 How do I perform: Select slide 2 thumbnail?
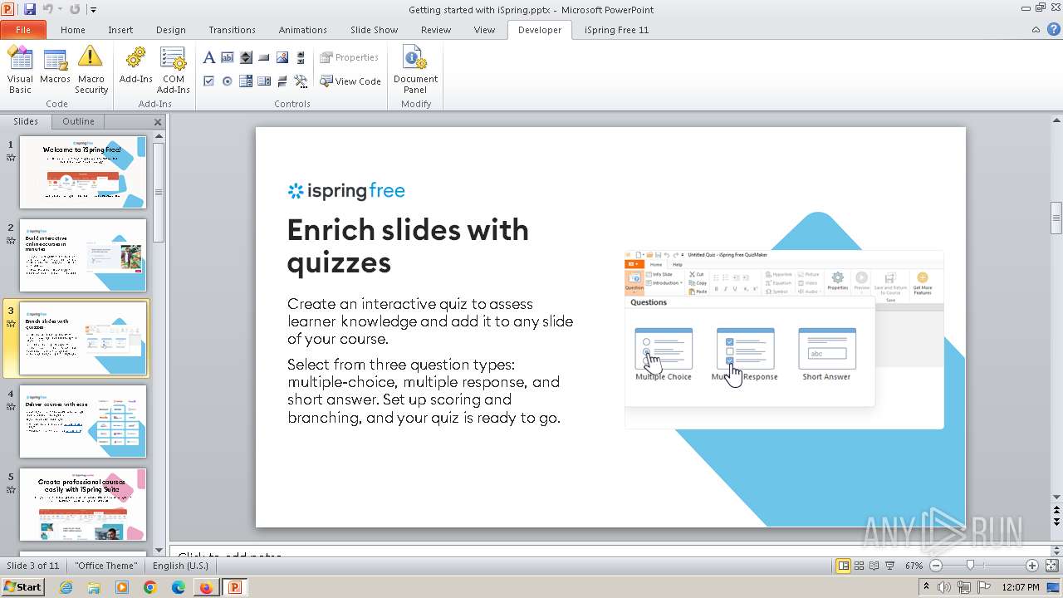coord(83,255)
